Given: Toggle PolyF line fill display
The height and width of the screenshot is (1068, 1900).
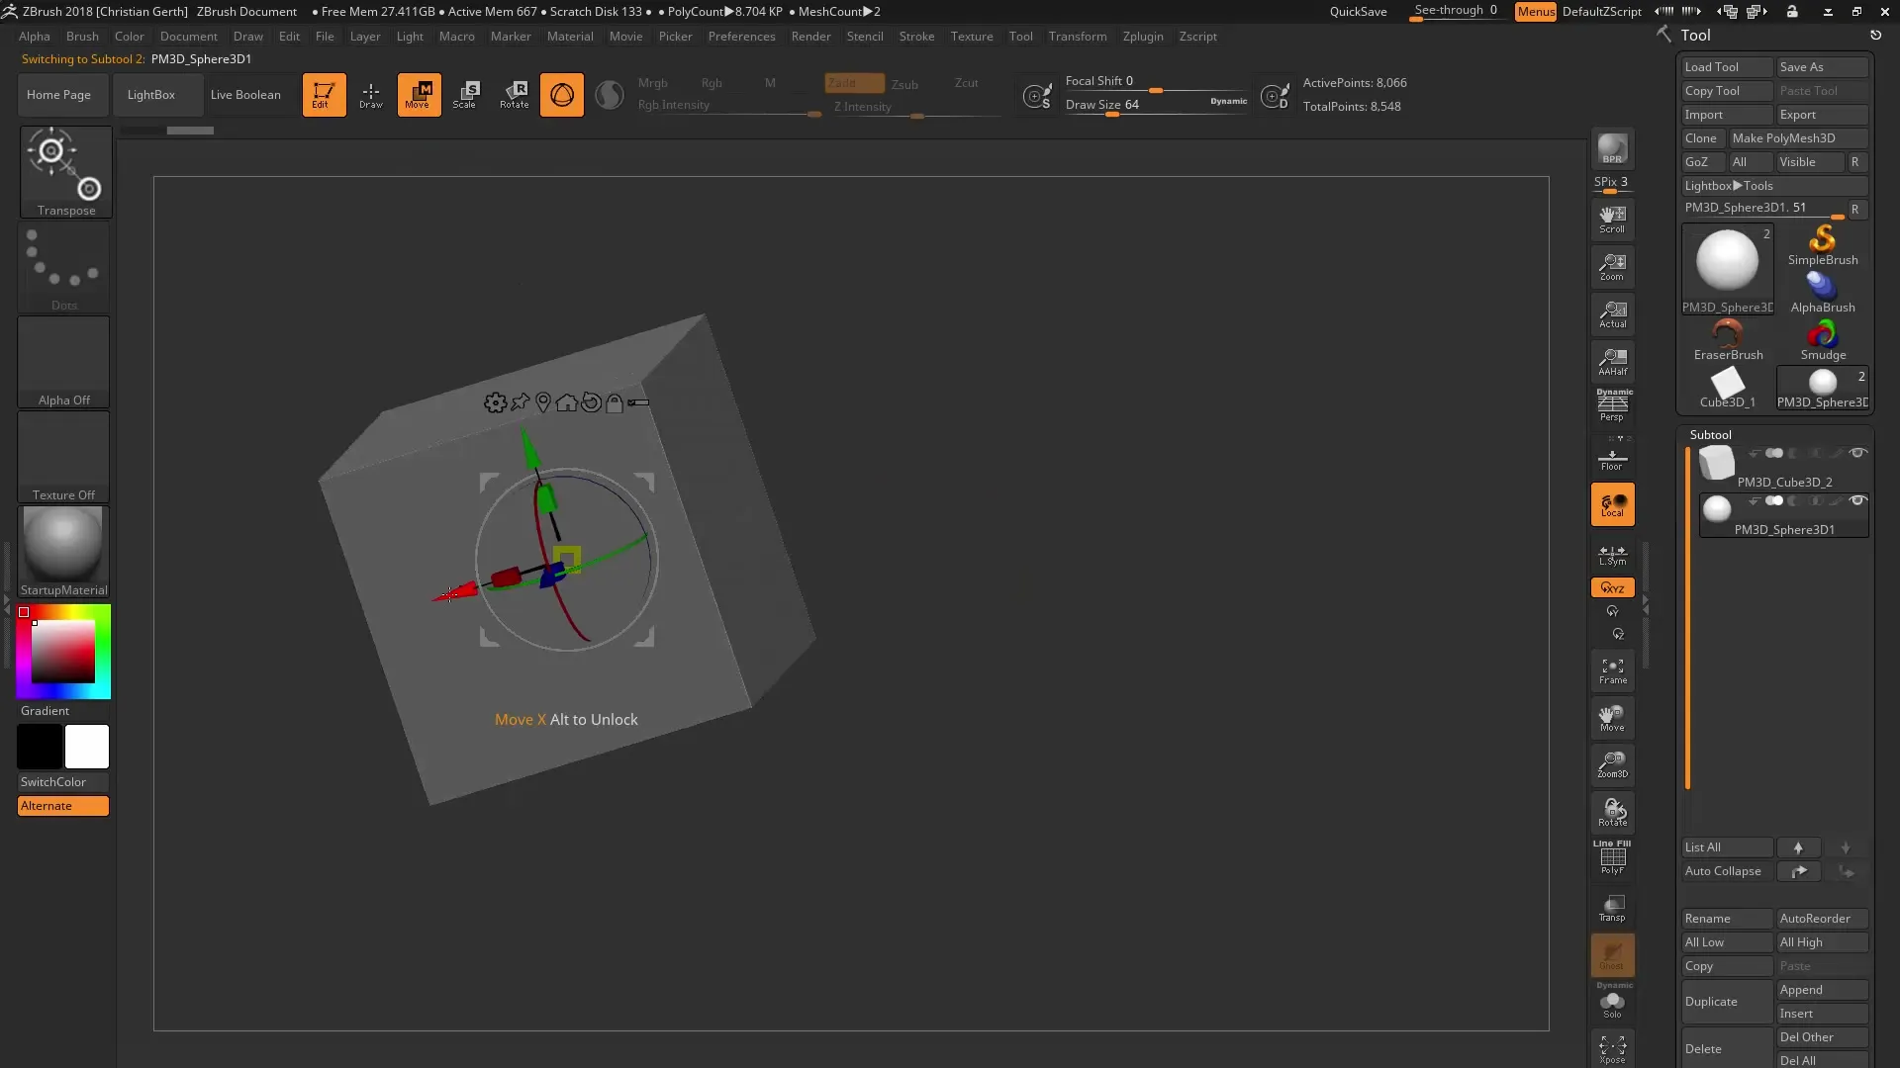Looking at the screenshot, I should tap(1612, 857).
